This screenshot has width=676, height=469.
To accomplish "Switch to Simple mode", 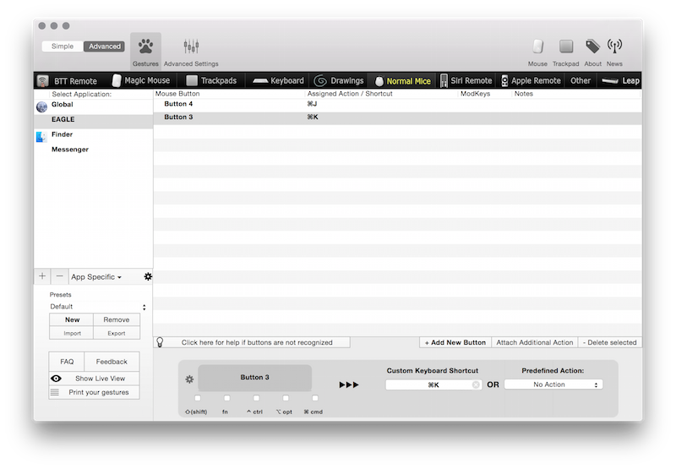I will pyautogui.click(x=63, y=46).
